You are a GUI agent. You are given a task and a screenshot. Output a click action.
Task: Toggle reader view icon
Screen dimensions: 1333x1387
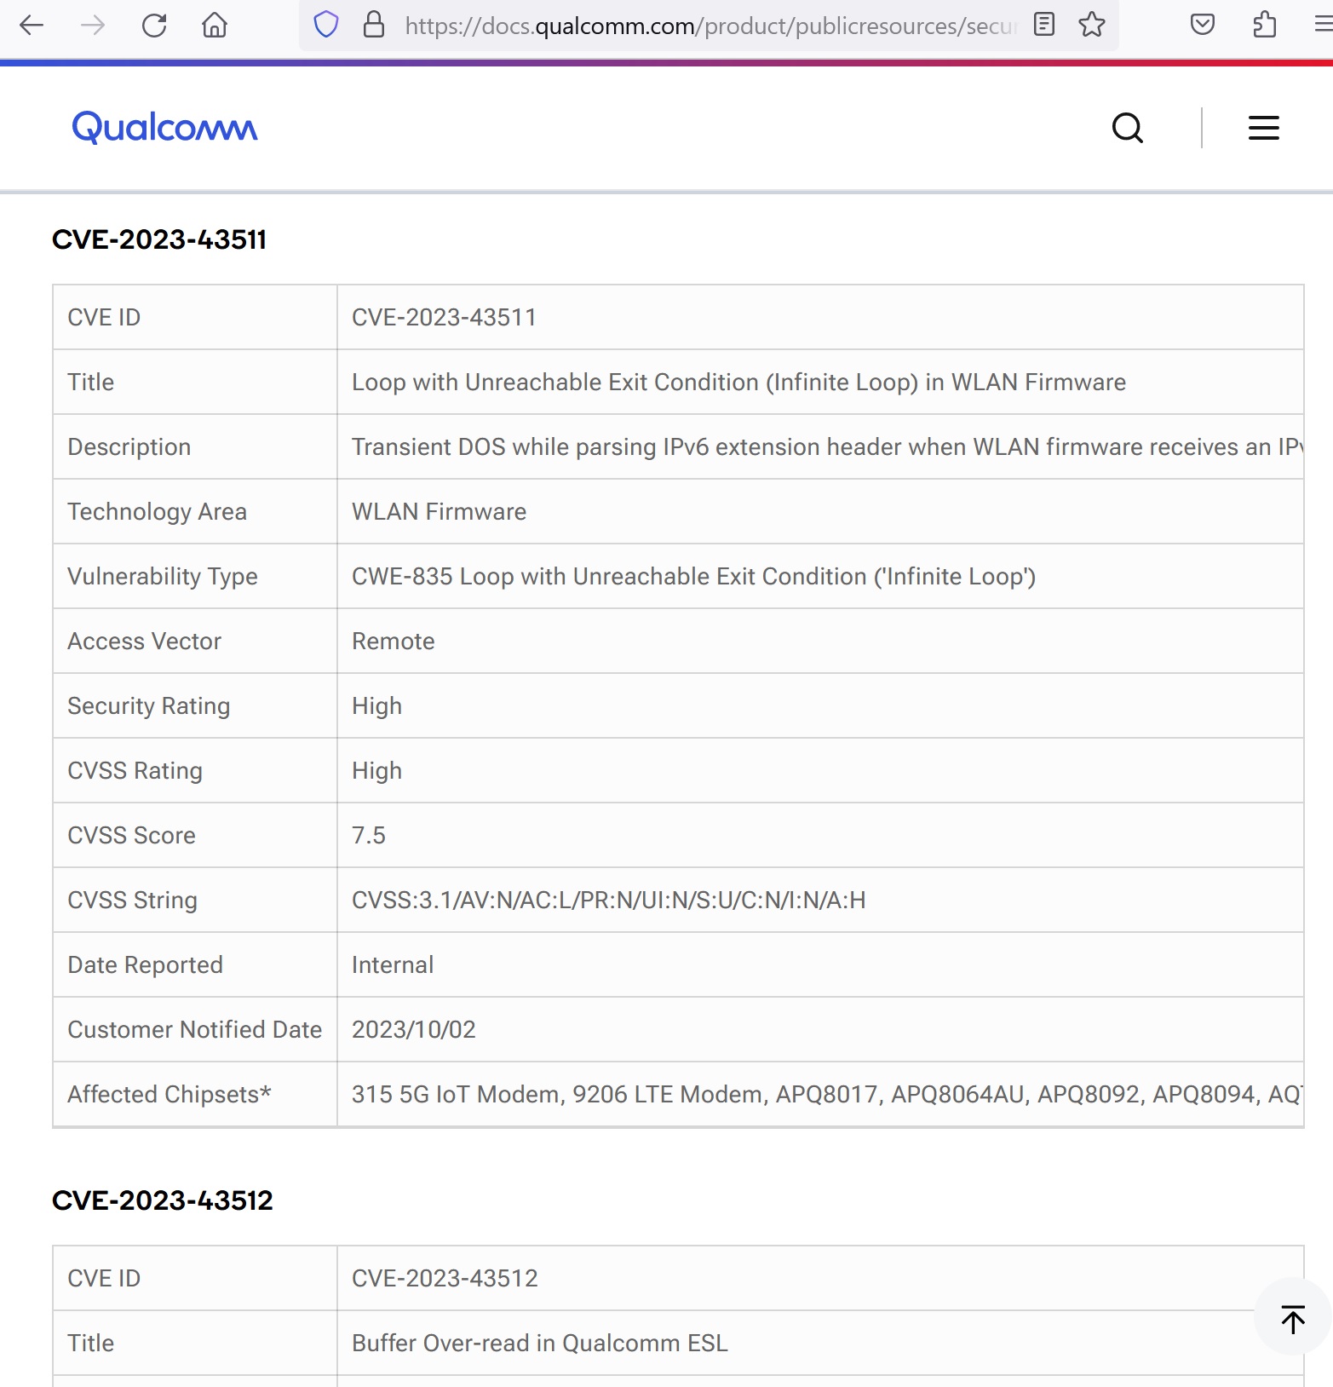tap(1044, 25)
